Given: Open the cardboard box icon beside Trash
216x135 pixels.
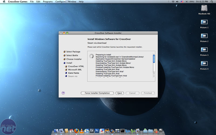Looking at the screenshot, I should click(156, 131).
